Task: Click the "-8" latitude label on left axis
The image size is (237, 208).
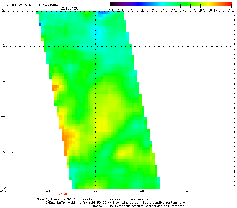Action: 3,152
